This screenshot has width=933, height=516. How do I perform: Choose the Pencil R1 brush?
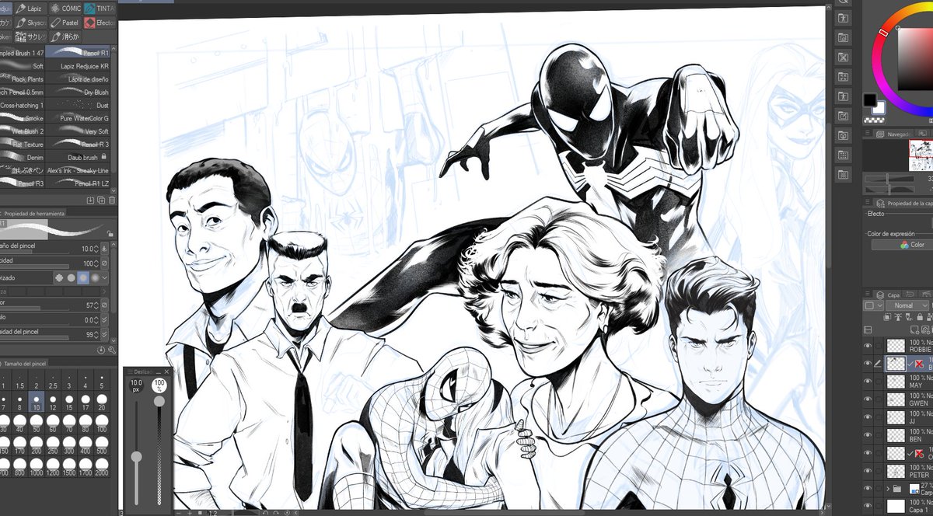(79, 52)
